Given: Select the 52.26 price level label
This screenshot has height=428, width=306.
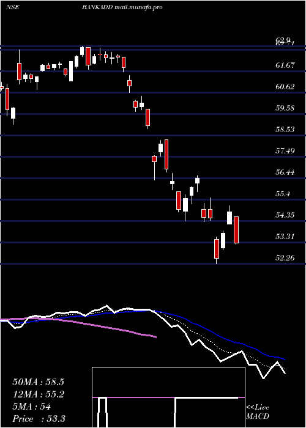Looking at the screenshot, I should pyautogui.click(x=285, y=257).
